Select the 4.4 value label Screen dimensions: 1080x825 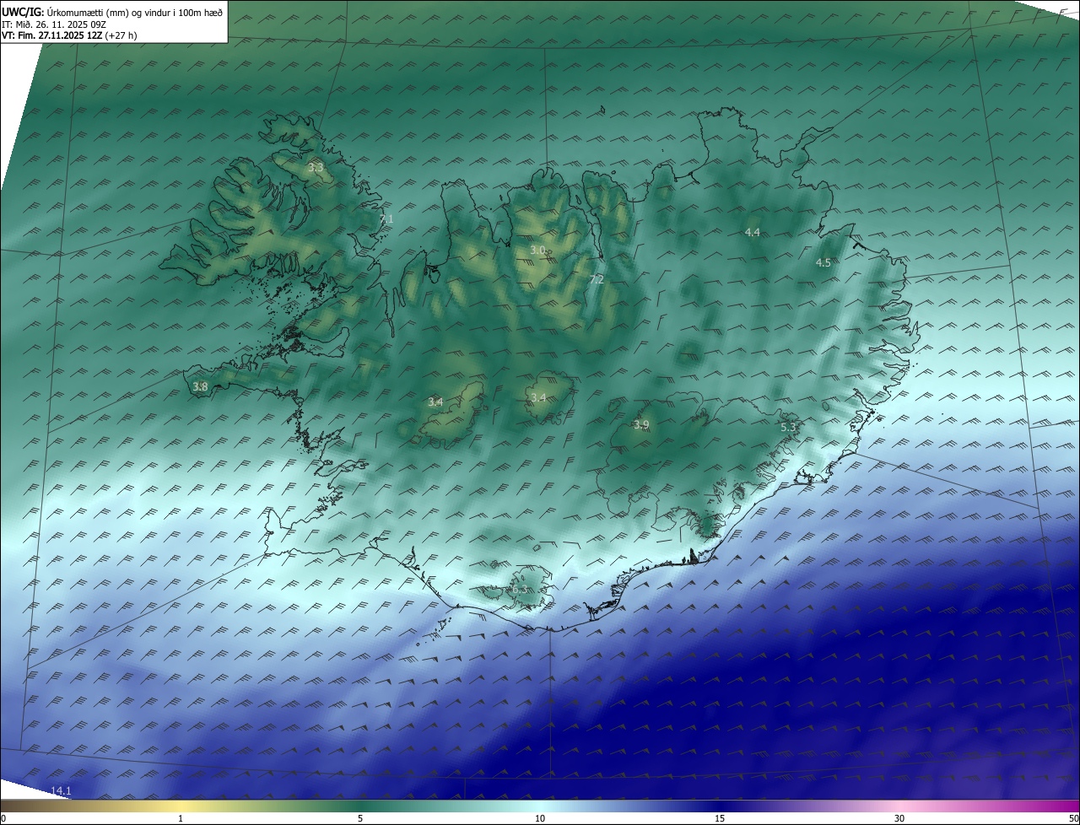753,232
